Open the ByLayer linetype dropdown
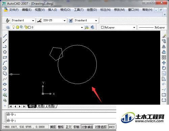Viewport: 169px width, 131px height. (x=152, y=27)
